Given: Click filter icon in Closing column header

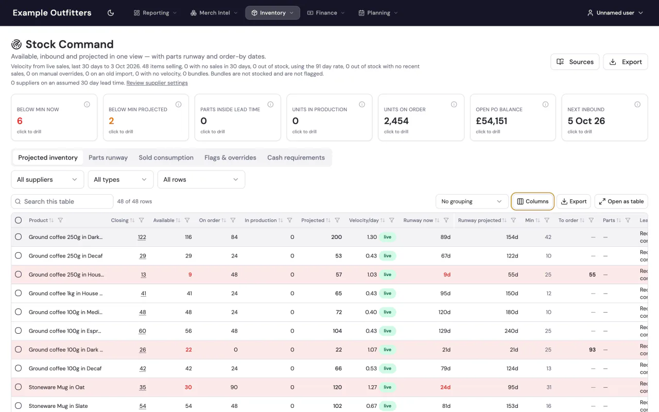Looking at the screenshot, I should point(142,220).
